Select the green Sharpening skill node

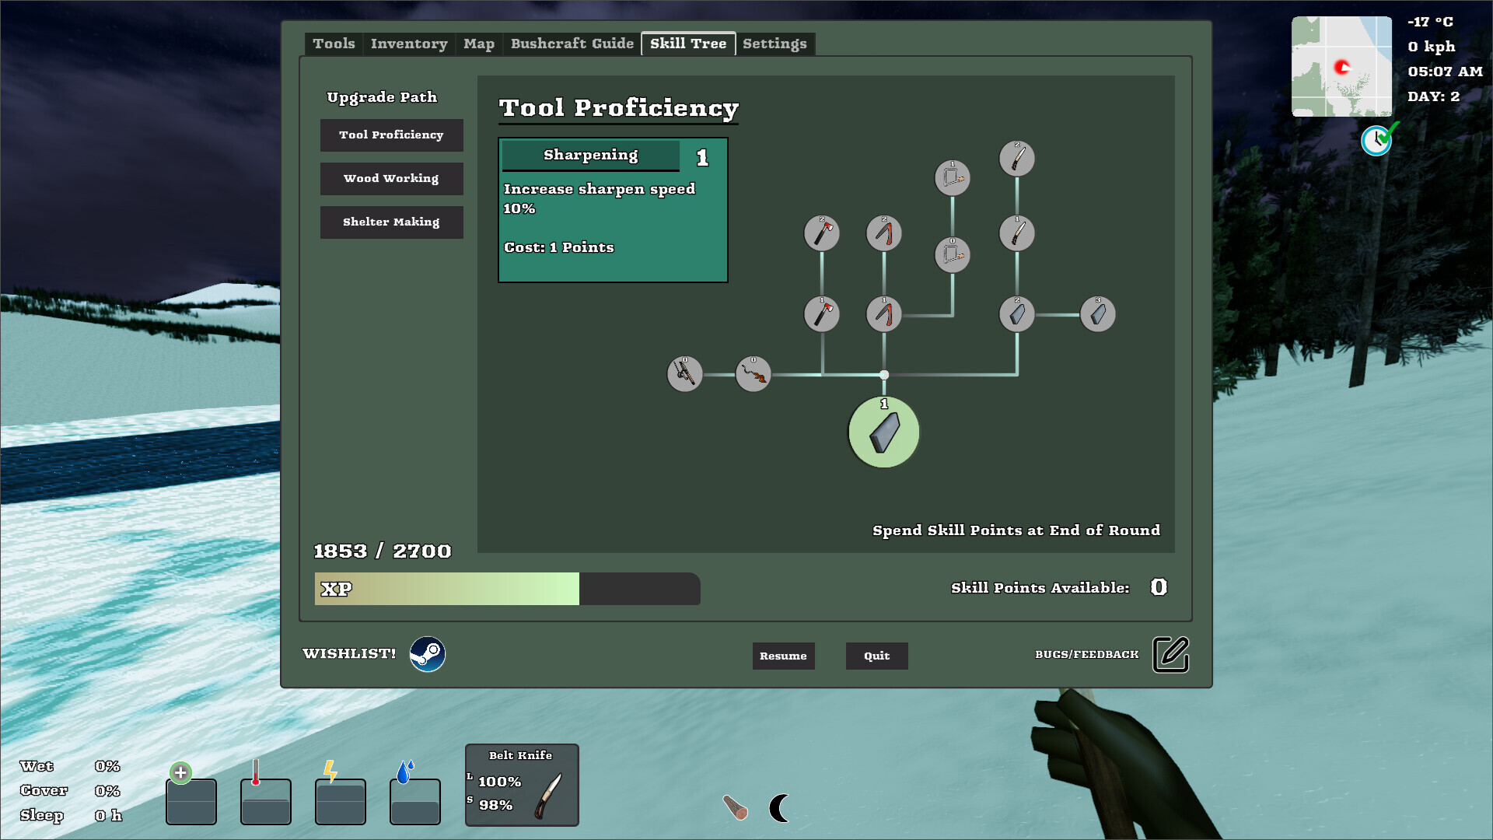pyautogui.click(x=883, y=432)
